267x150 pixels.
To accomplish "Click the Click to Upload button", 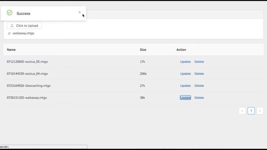I will tap(24, 26).
